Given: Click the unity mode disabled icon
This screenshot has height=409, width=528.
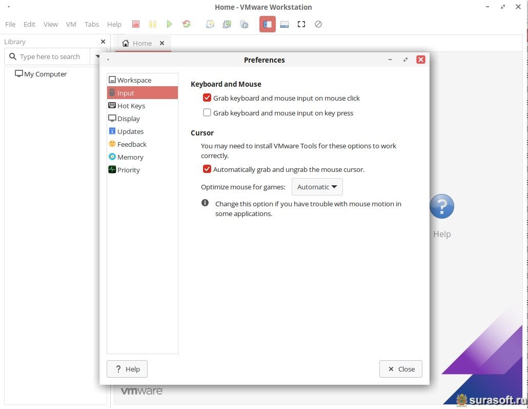Looking at the screenshot, I should [318, 24].
